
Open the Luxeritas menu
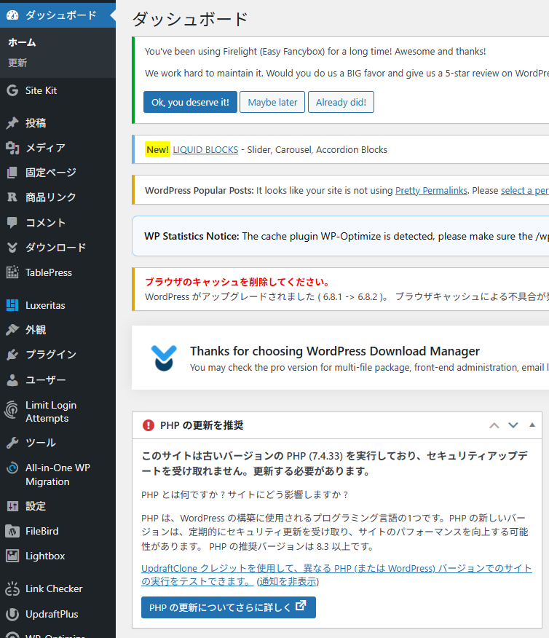tap(58, 305)
